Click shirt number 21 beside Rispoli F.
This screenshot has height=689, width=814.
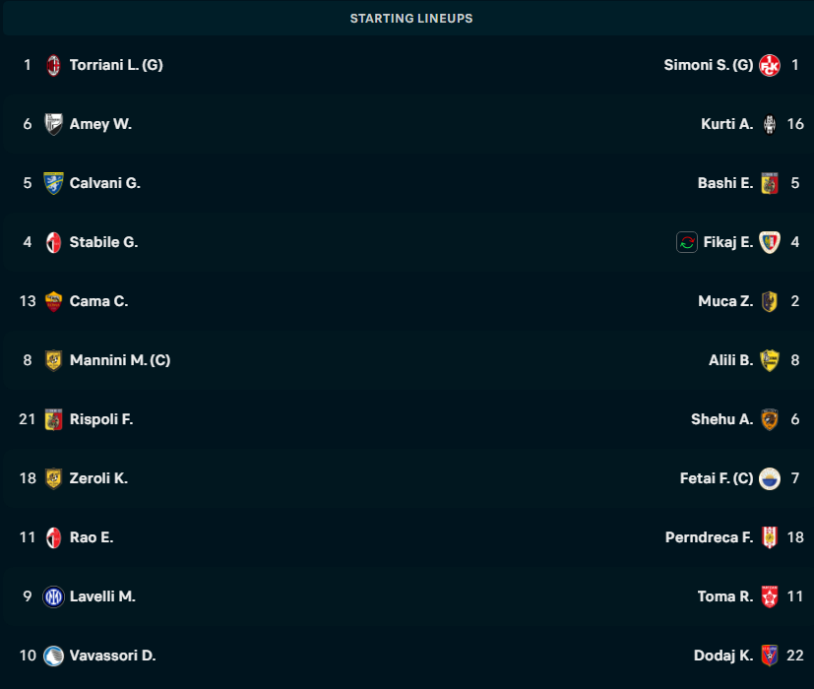coord(28,419)
